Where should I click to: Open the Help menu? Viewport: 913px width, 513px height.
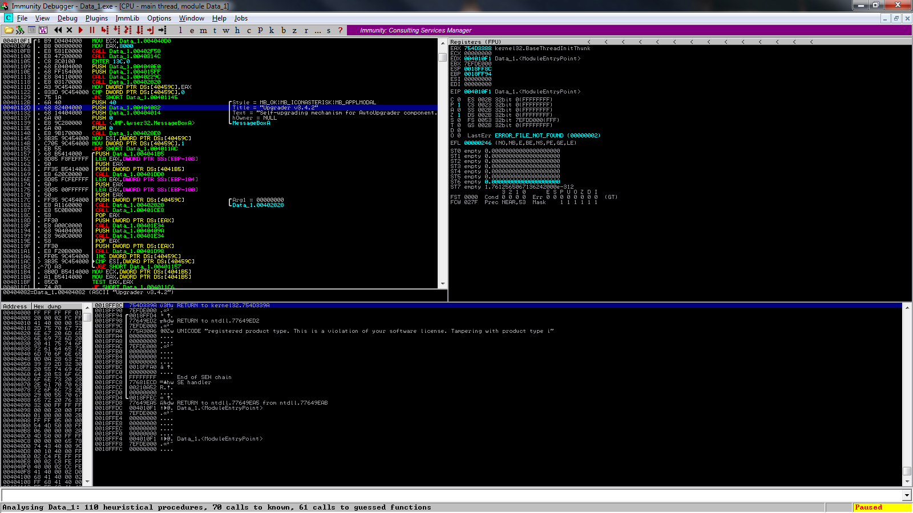tap(219, 18)
